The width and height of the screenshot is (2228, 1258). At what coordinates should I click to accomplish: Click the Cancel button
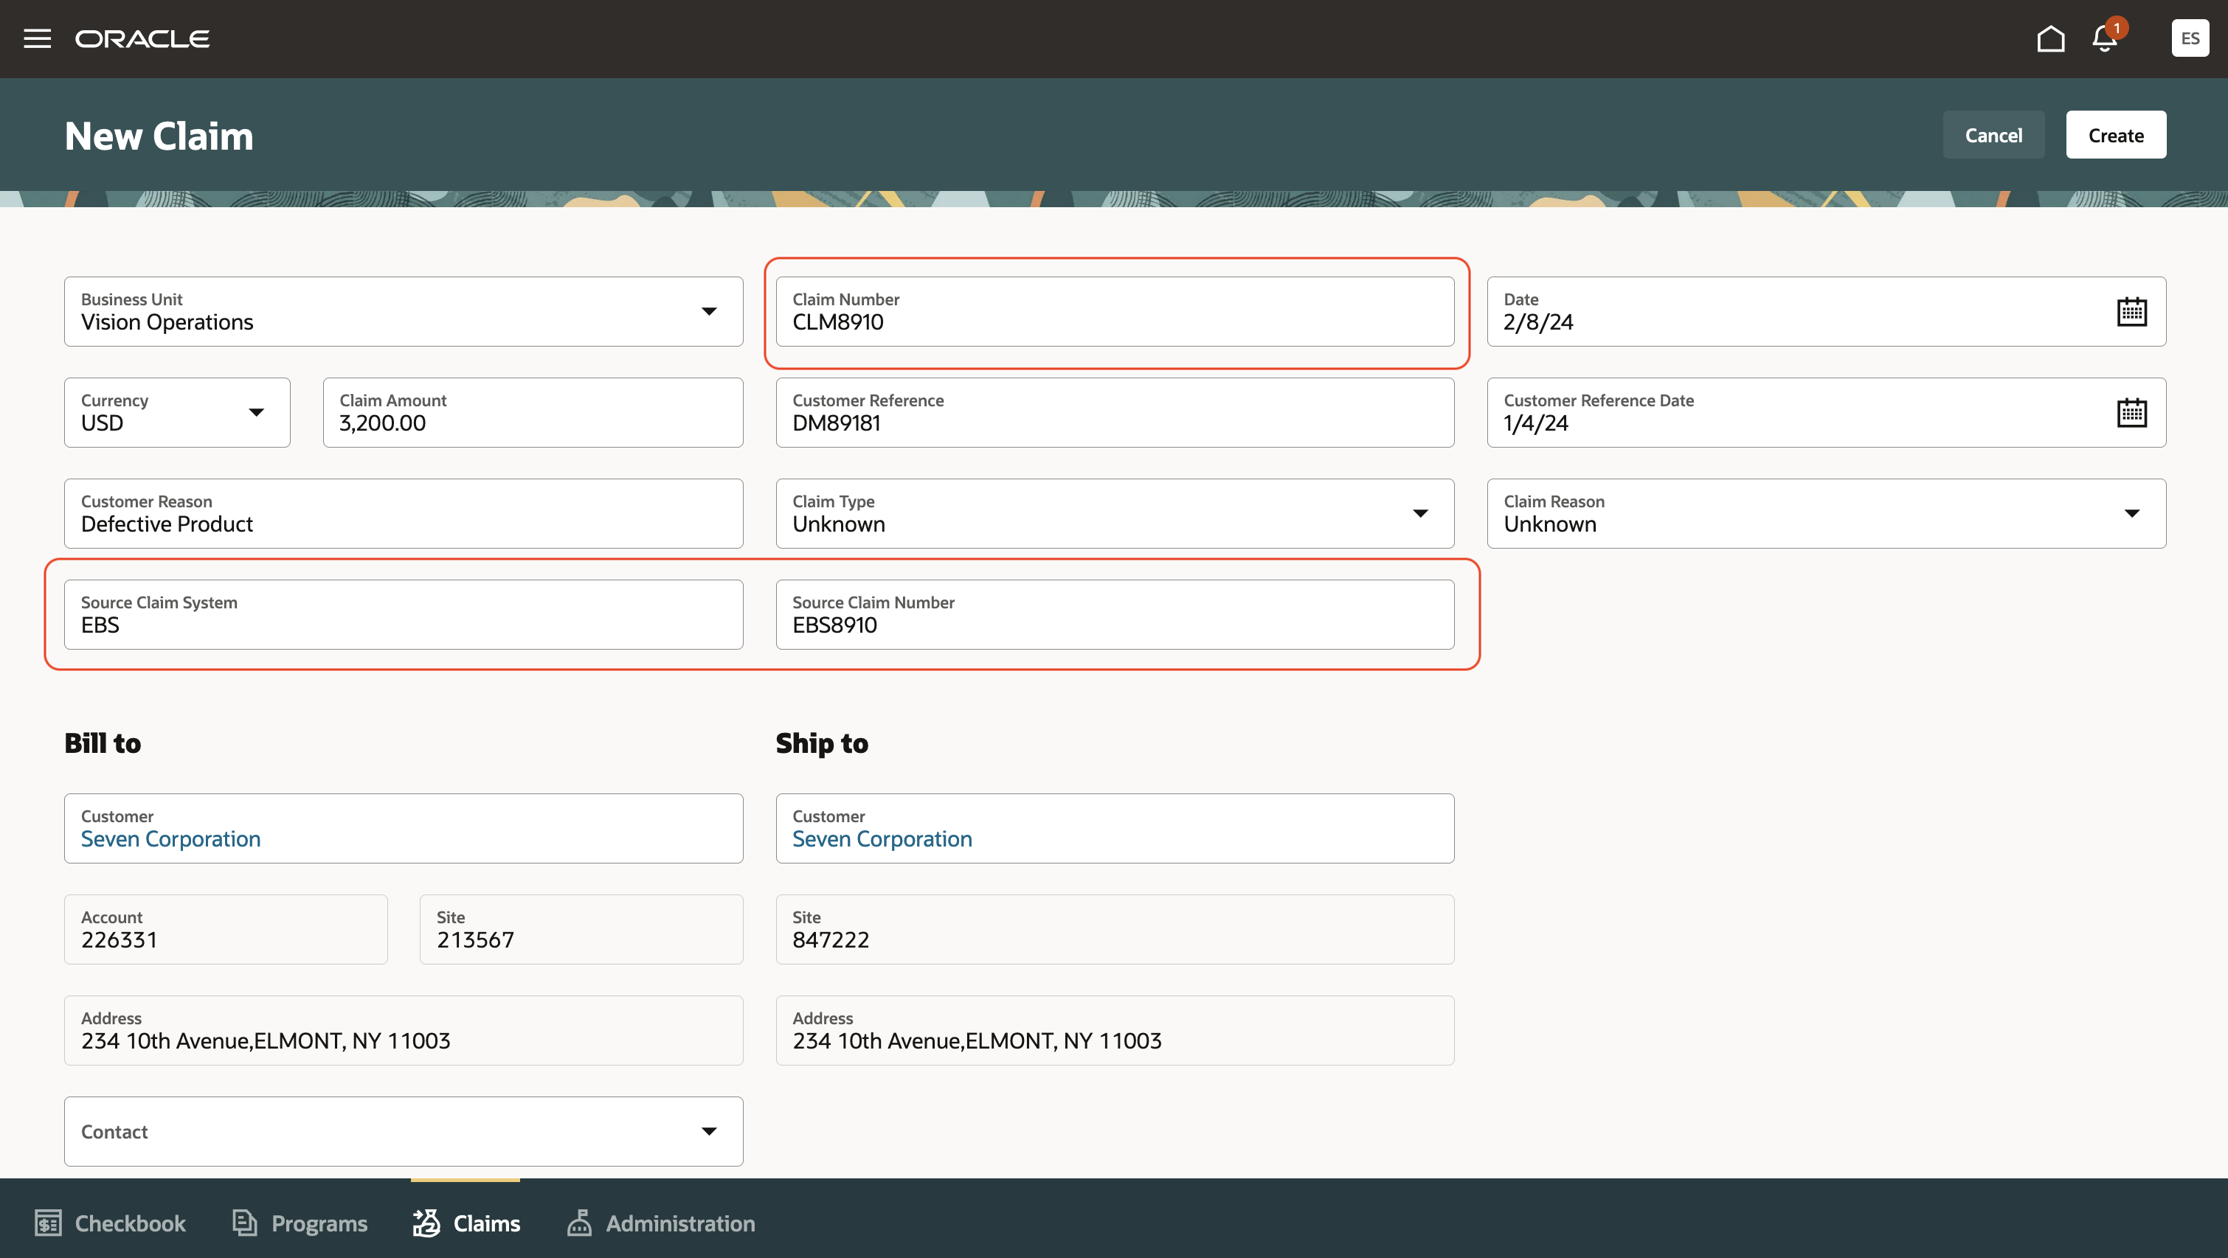[x=1993, y=135]
